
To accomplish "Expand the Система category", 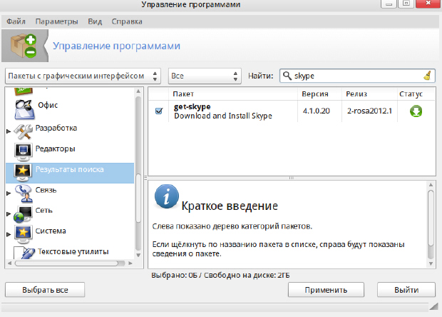I will coord(9,234).
